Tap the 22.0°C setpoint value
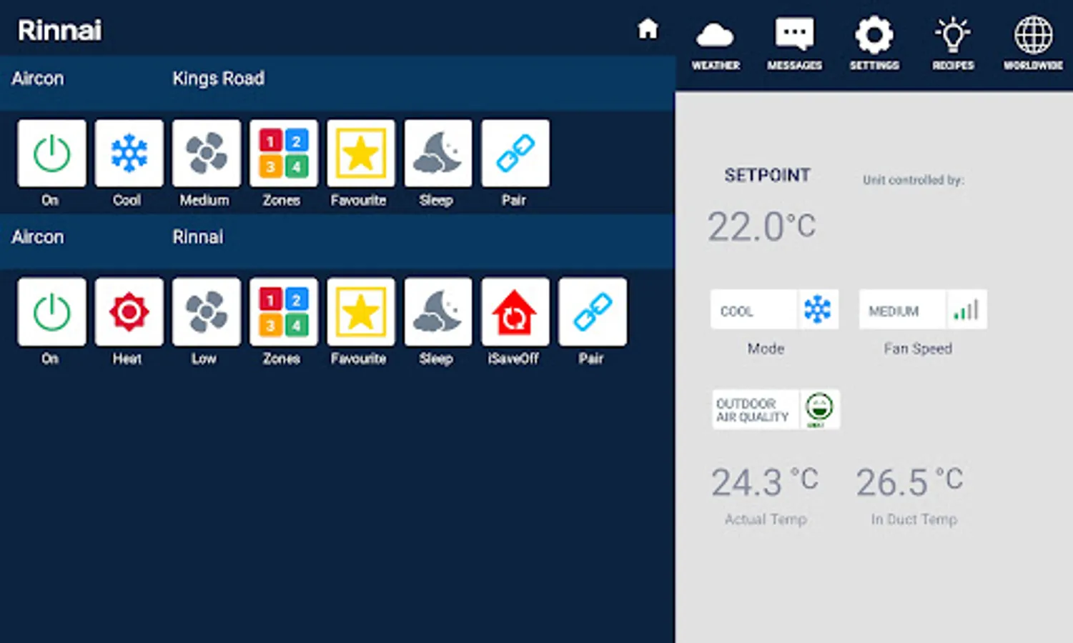The height and width of the screenshot is (643, 1073). tap(761, 227)
